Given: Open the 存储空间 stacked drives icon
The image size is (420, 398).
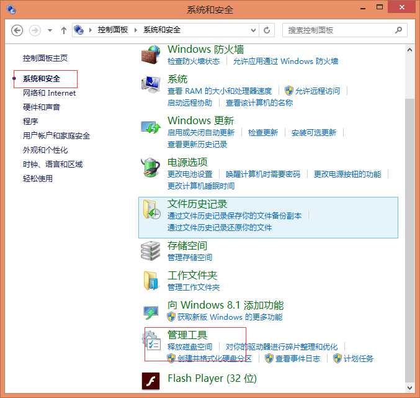Looking at the screenshot, I should tap(150, 251).
